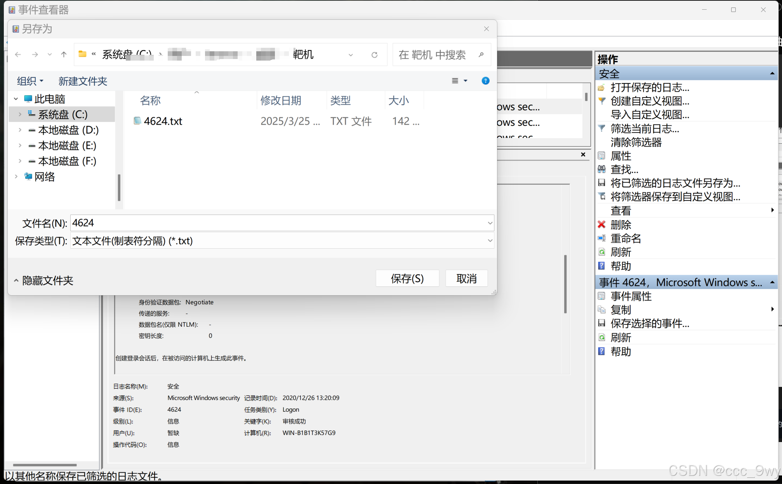The image size is (782, 484).
Task: Open the View (查看) submenu
Action: click(x=620, y=211)
